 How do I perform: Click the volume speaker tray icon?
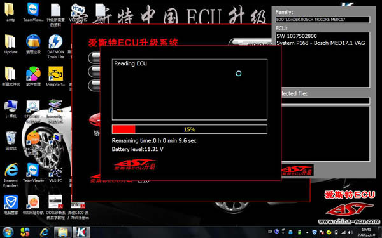(x=350, y=232)
